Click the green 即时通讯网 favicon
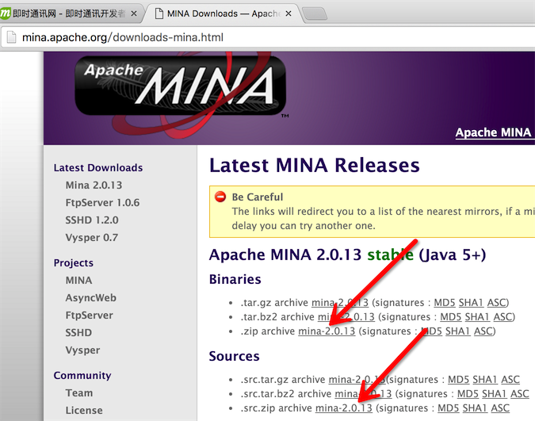Viewport: 535px width, 421px height. pyautogui.click(x=6, y=13)
